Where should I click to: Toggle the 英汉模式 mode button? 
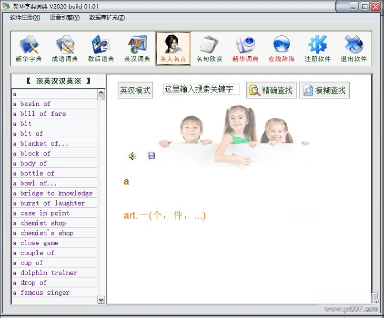135,90
